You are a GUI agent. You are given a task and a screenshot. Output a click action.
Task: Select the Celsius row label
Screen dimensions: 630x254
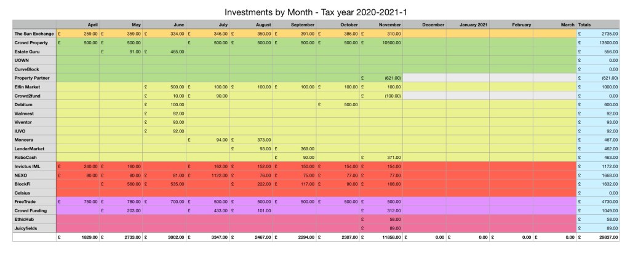click(x=23, y=192)
